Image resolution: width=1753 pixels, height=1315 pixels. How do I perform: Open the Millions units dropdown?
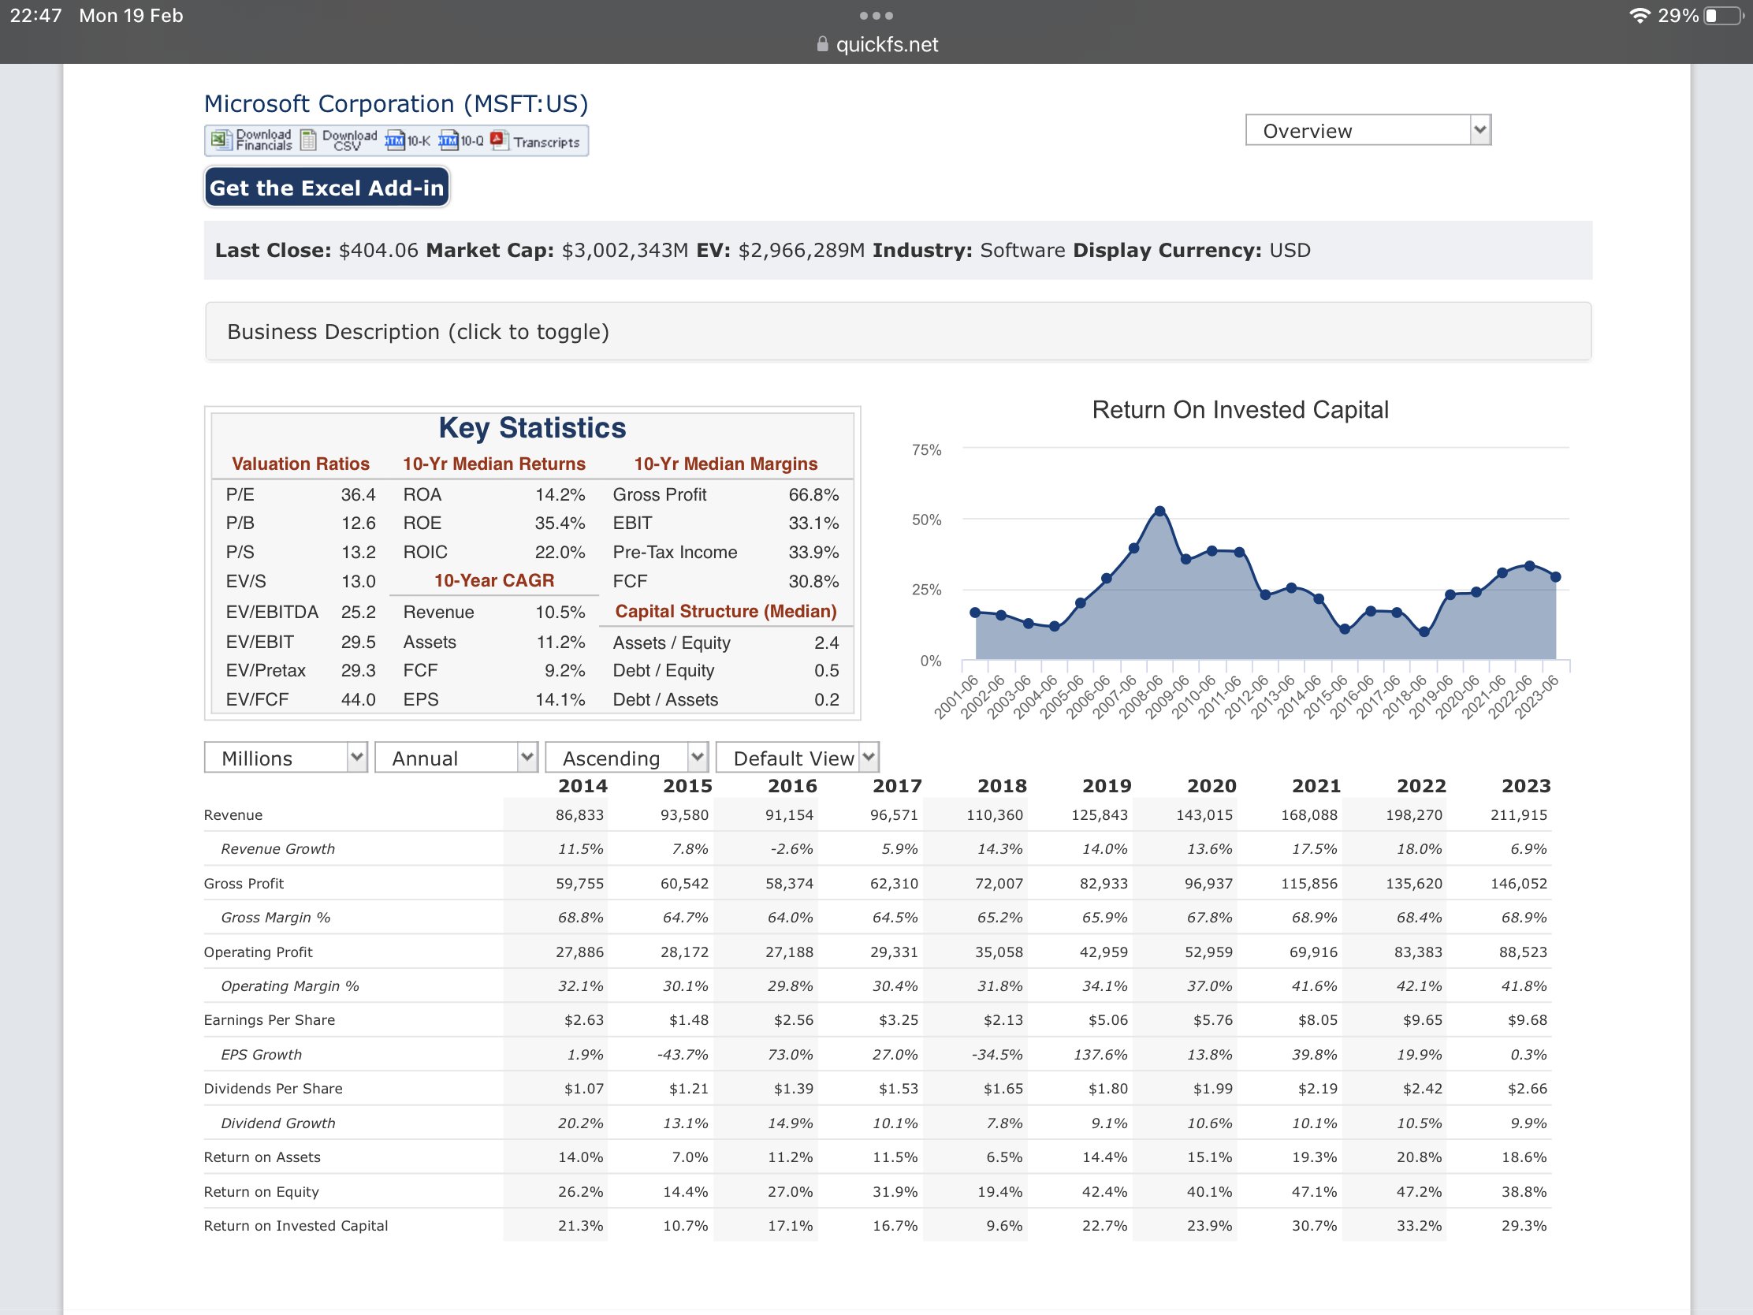pyautogui.click(x=285, y=757)
